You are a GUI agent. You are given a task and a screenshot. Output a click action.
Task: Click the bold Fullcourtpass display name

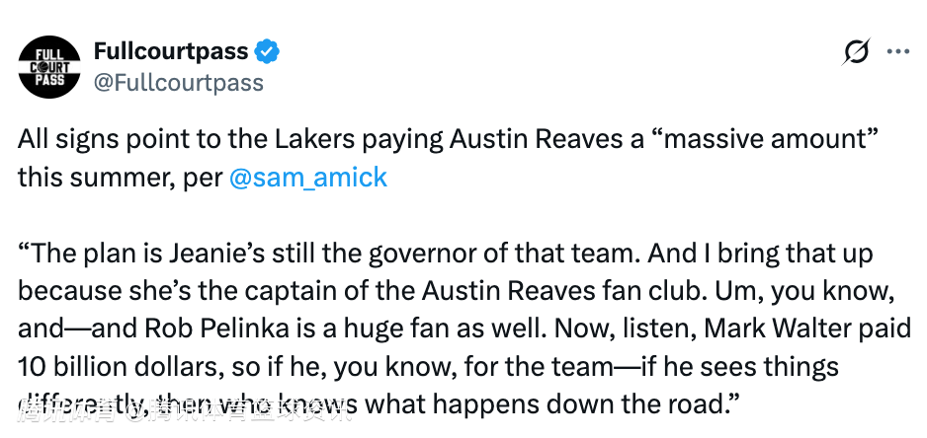[x=172, y=49]
